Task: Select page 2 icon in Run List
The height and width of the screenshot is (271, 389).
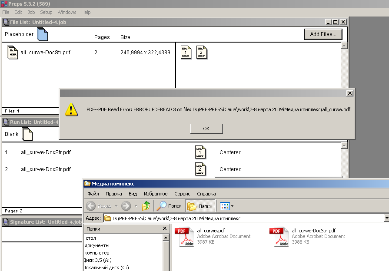Action: 200,169
